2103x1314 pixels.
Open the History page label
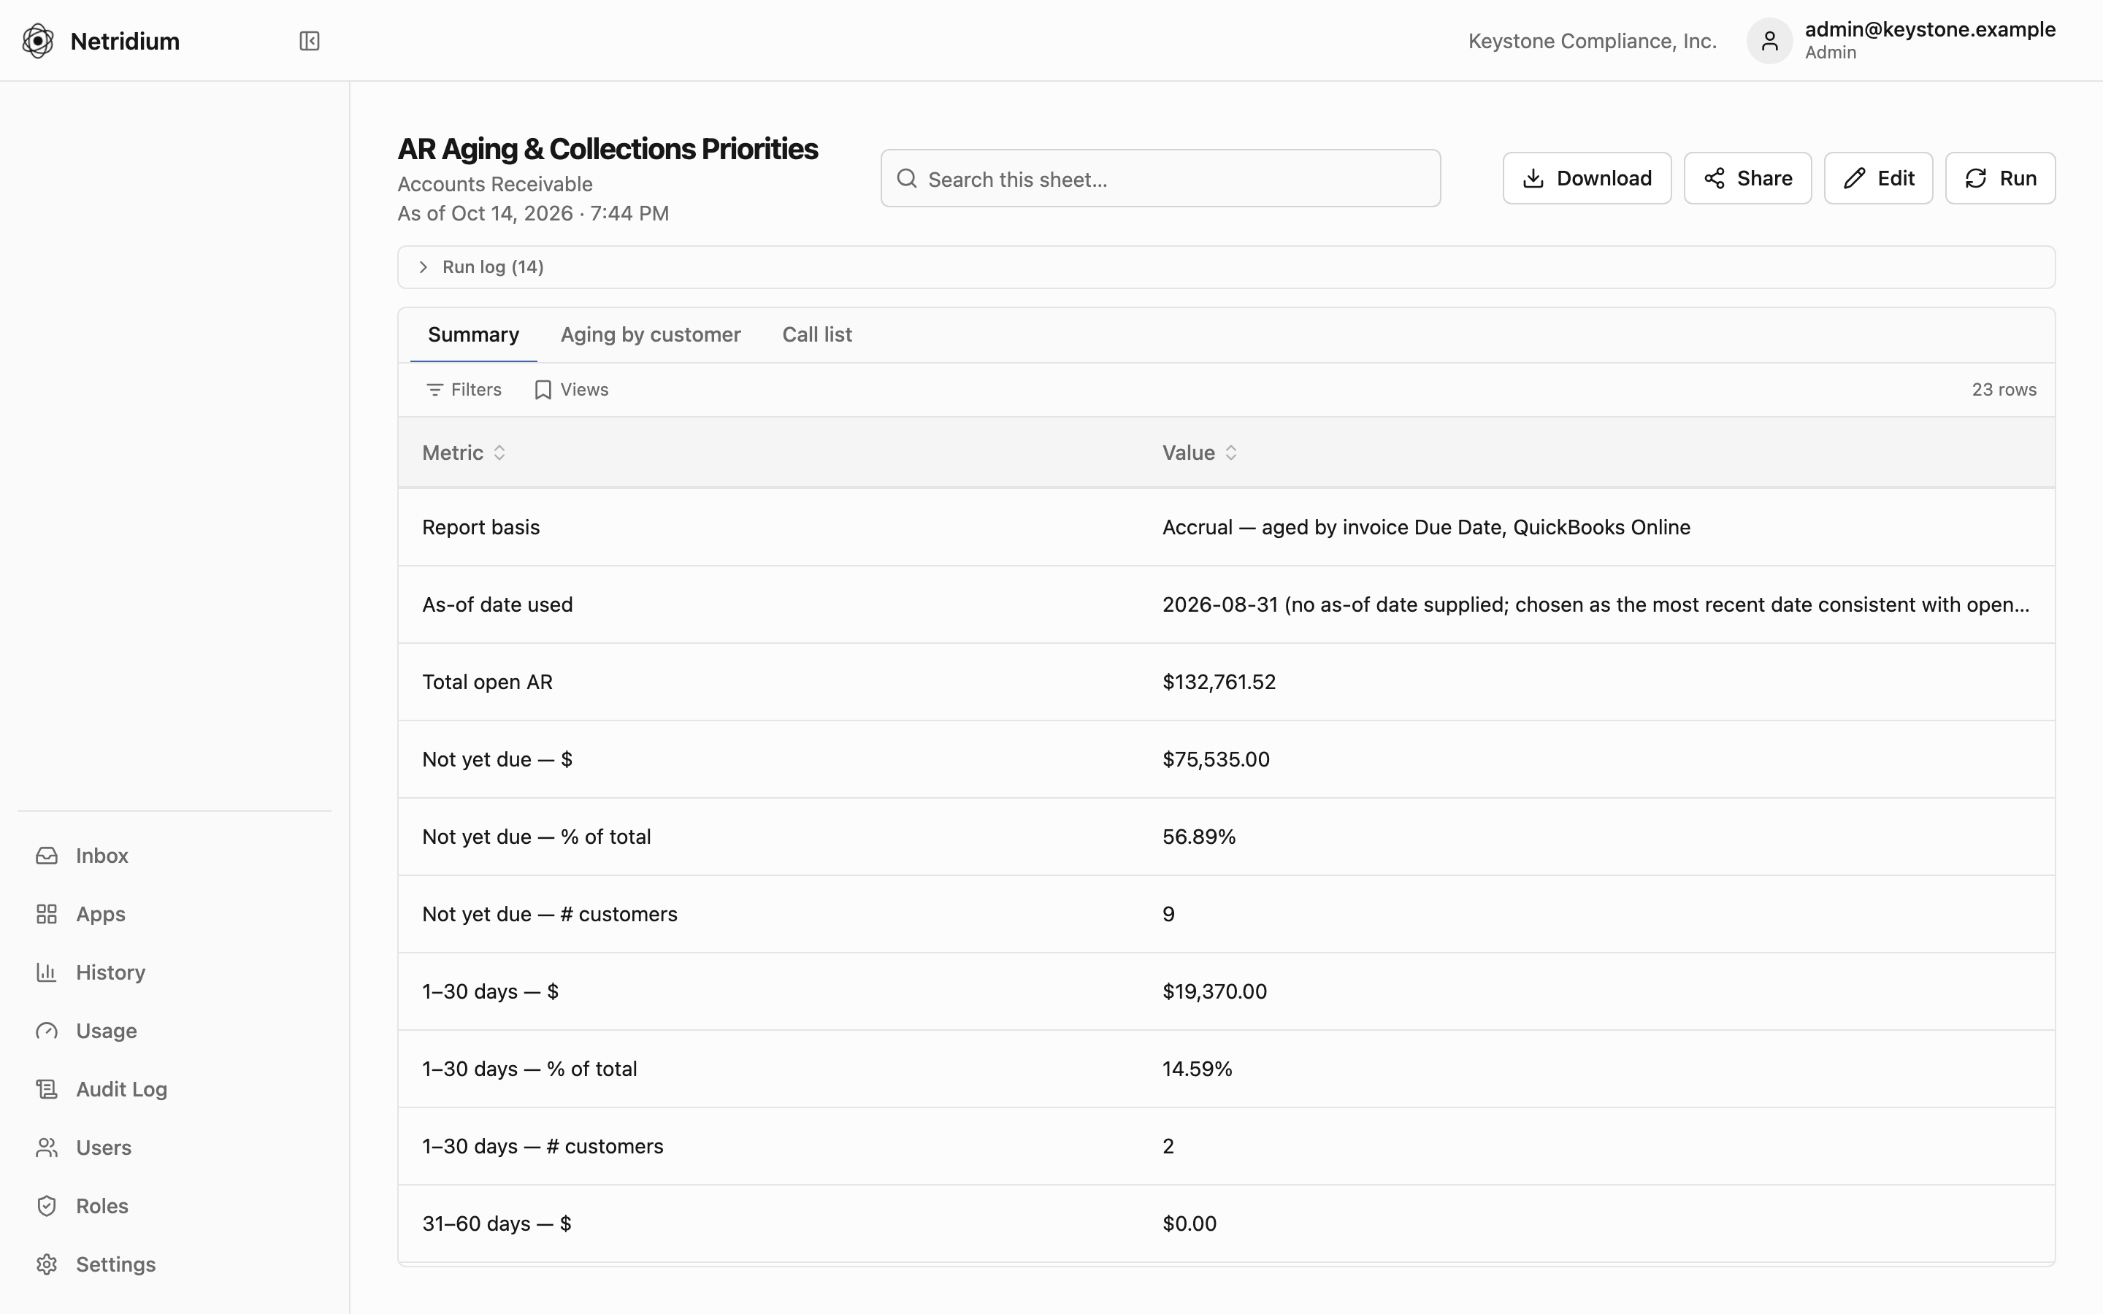point(110,972)
